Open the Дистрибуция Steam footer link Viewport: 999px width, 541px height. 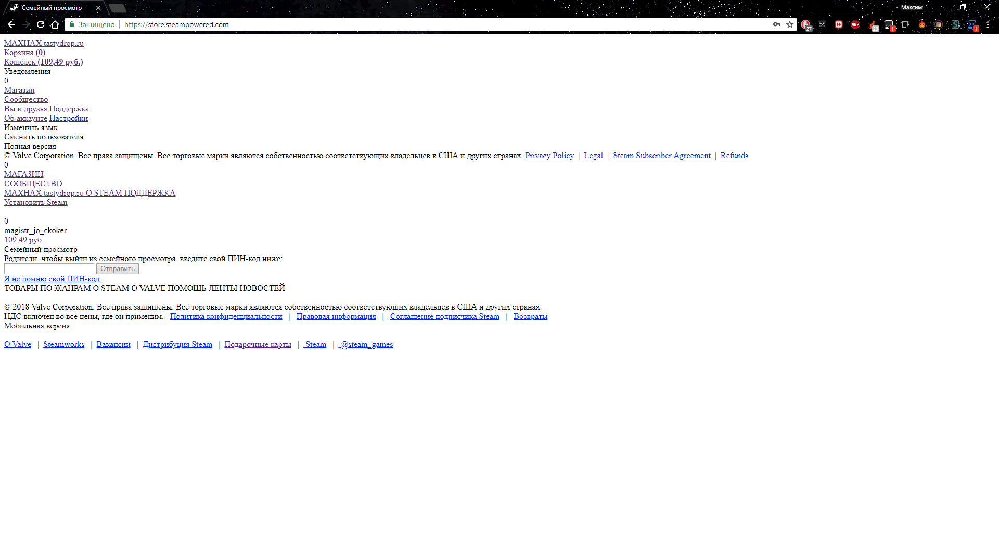tap(177, 344)
